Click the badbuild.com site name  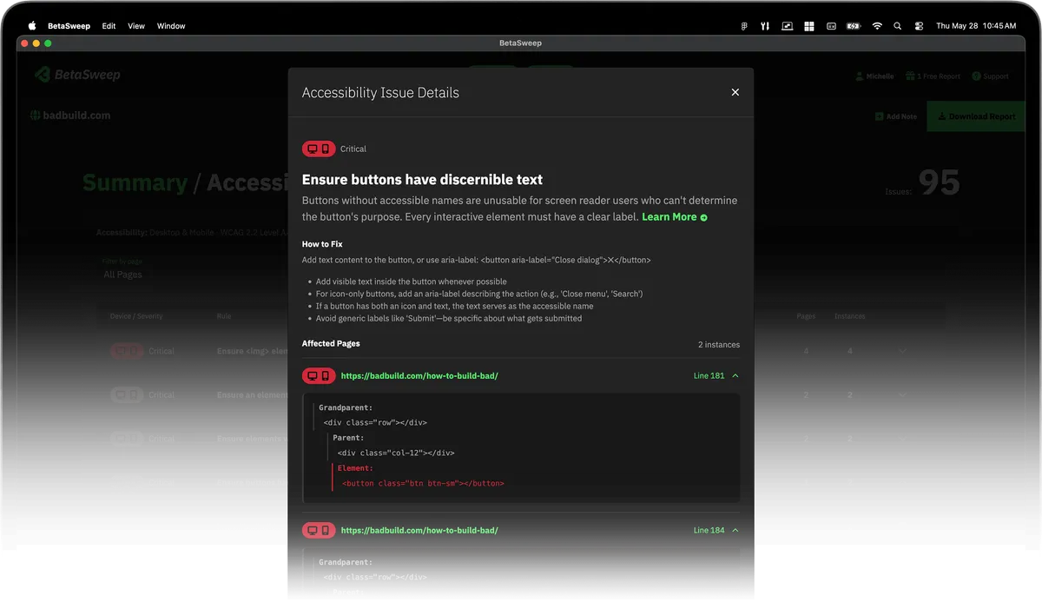(76, 116)
